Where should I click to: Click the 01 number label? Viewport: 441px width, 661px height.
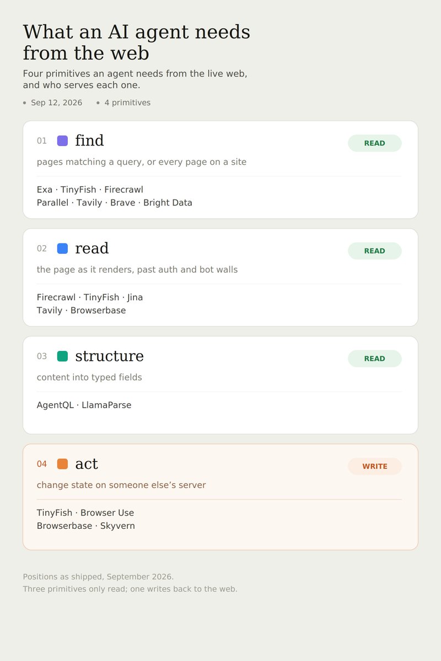click(x=42, y=141)
